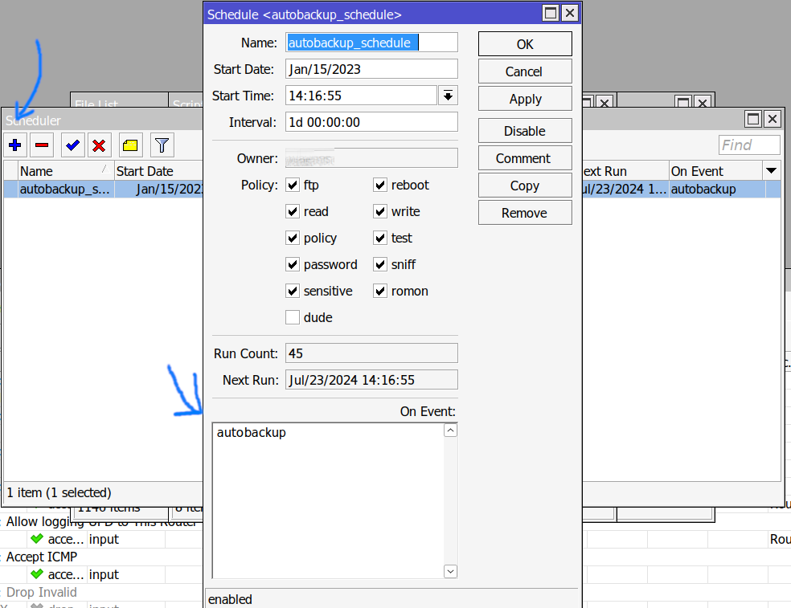Click the Find search field in Scheduler
Image resolution: width=791 pixels, height=608 pixels.
click(748, 145)
